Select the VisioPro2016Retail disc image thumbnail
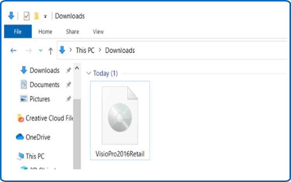The width and height of the screenshot is (291, 182). (120, 116)
